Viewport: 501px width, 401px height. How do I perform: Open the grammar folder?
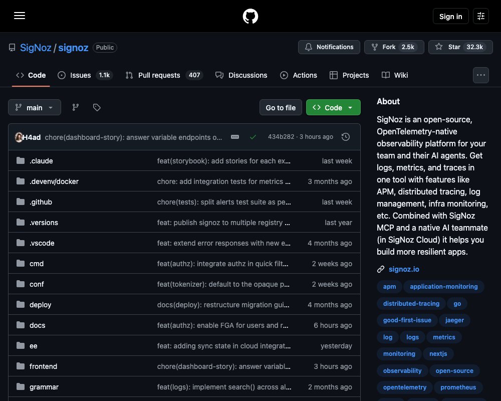pos(44,387)
